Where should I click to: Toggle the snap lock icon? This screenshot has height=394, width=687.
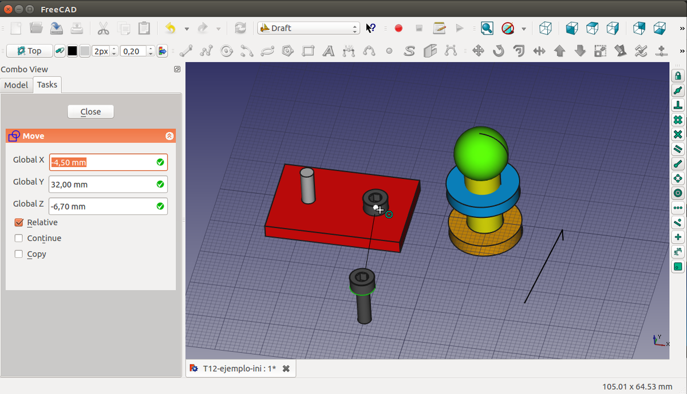pyautogui.click(x=678, y=76)
